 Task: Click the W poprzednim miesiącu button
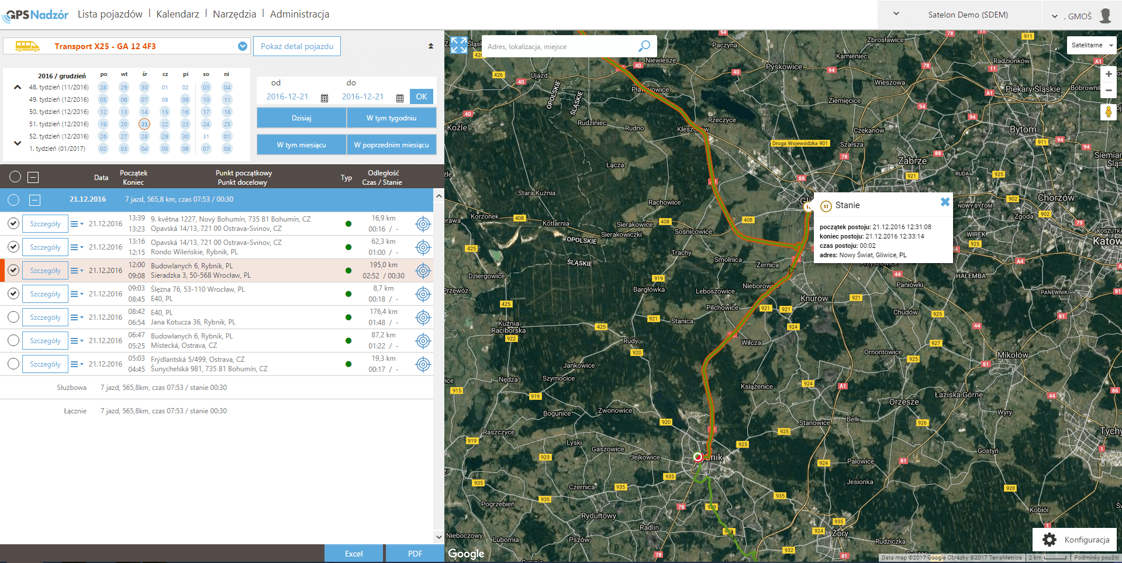tap(392, 145)
